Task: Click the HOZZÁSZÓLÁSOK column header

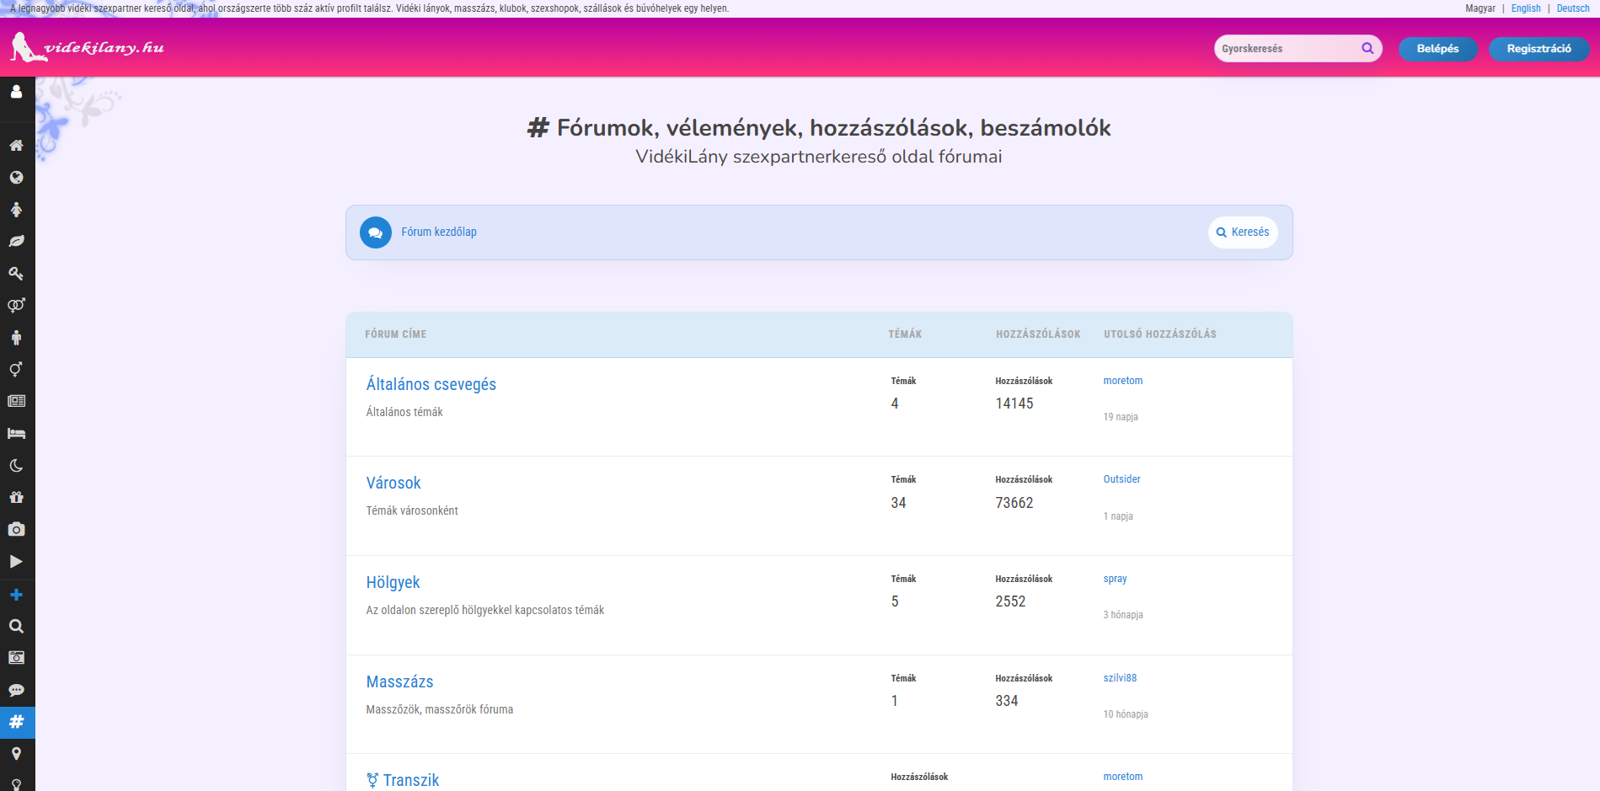Action: (1038, 334)
